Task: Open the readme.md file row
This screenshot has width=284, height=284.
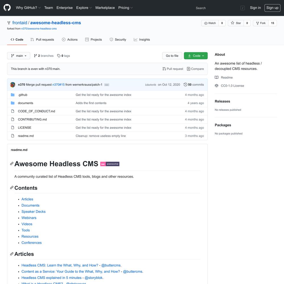Action: 107,136
